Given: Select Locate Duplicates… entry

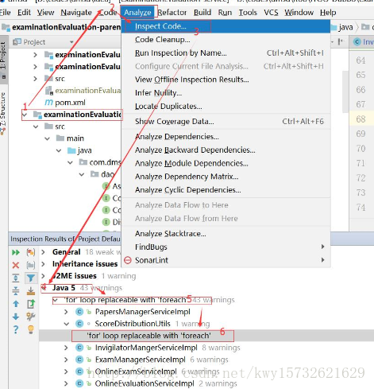Looking at the screenshot, I should coord(226,106).
